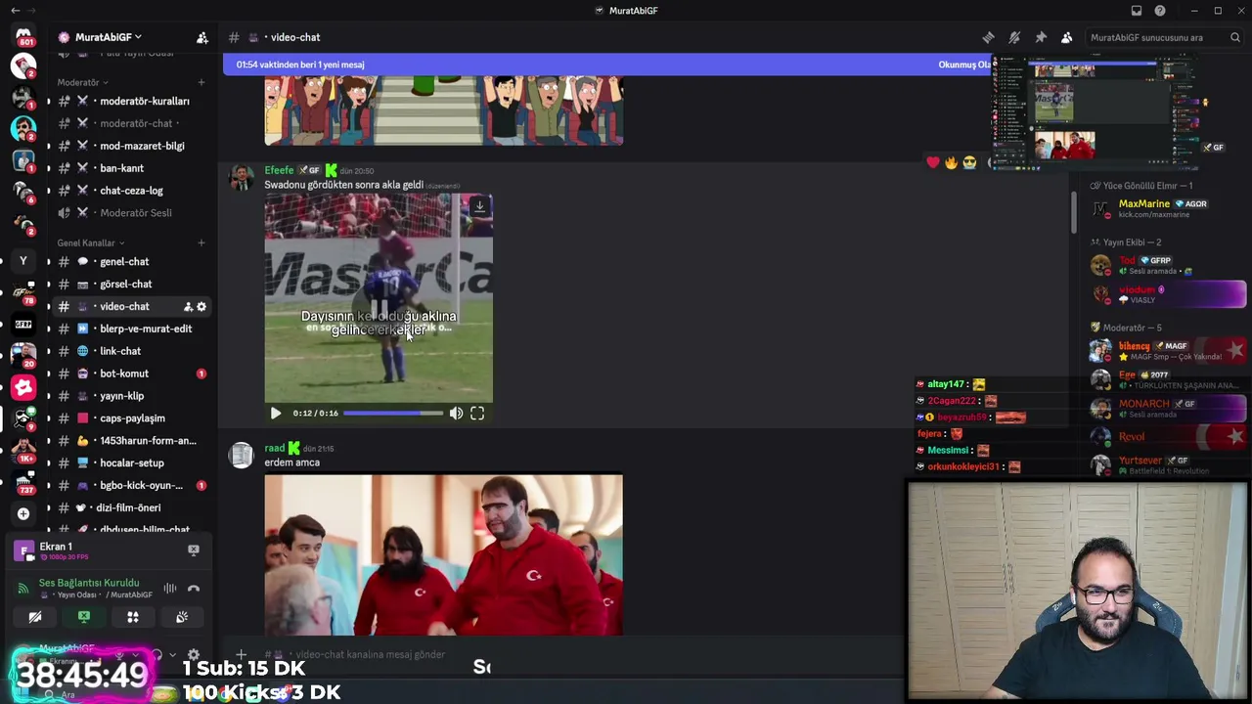Download the football video

pos(479,207)
